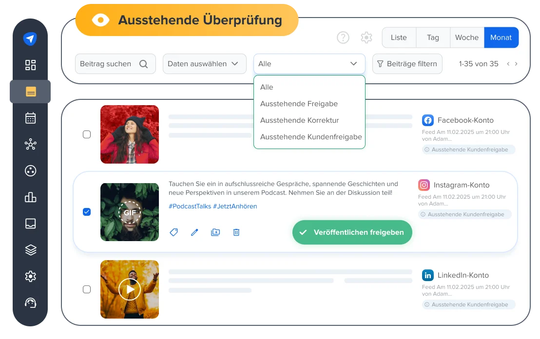
Task: Open the calendar icon in the sidebar
Action: pyautogui.click(x=30, y=118)
